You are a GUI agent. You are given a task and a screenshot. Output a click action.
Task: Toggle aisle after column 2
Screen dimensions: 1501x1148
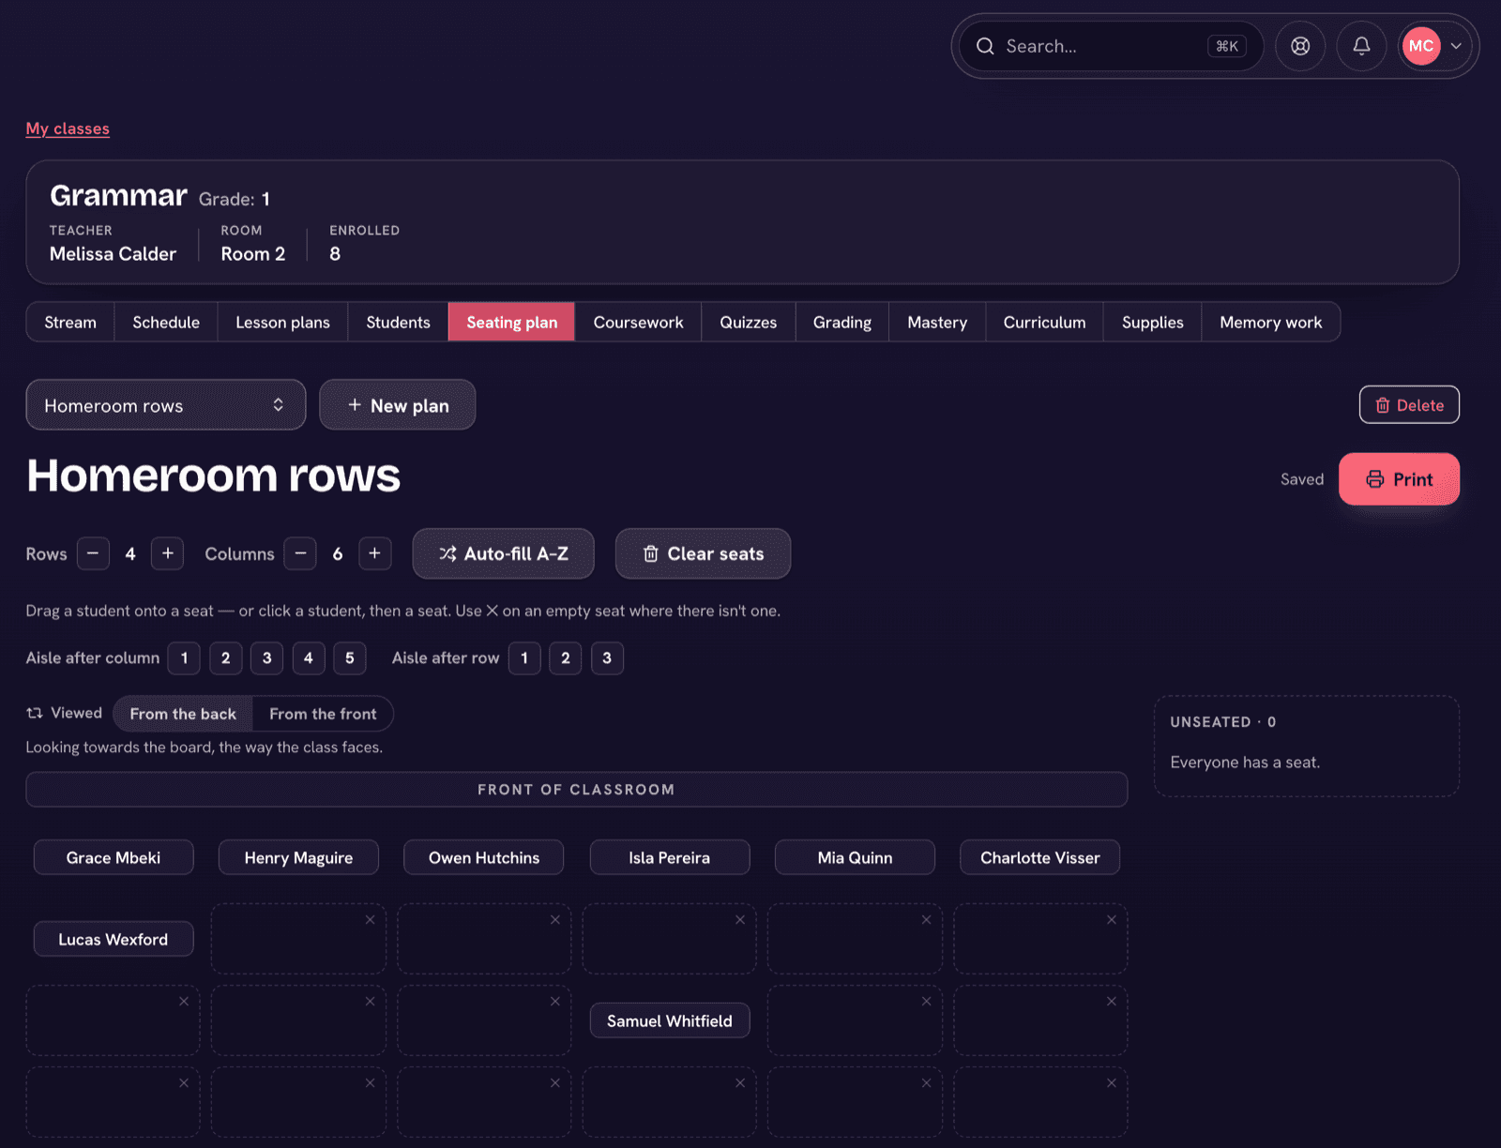pos(225,657)
